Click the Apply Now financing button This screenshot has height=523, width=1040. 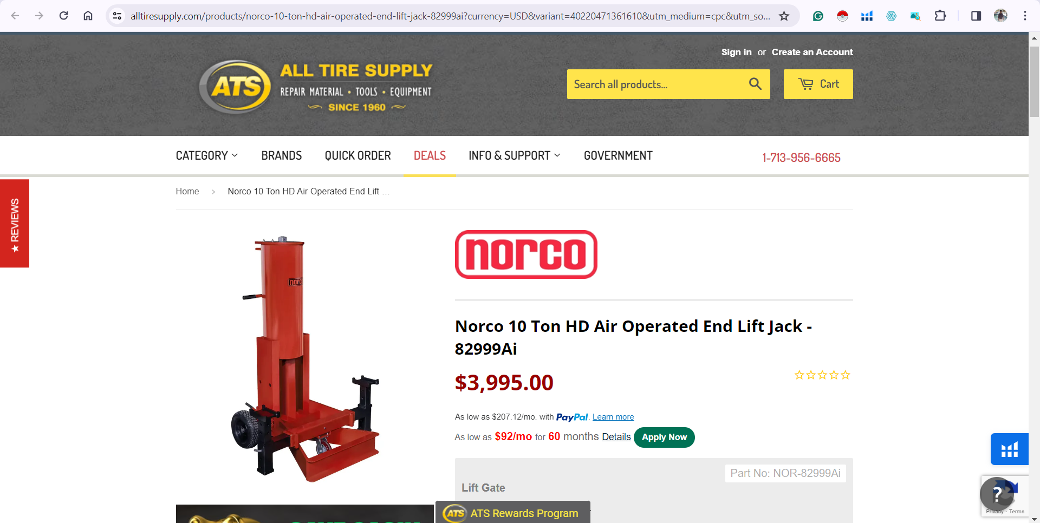[664, 437]
